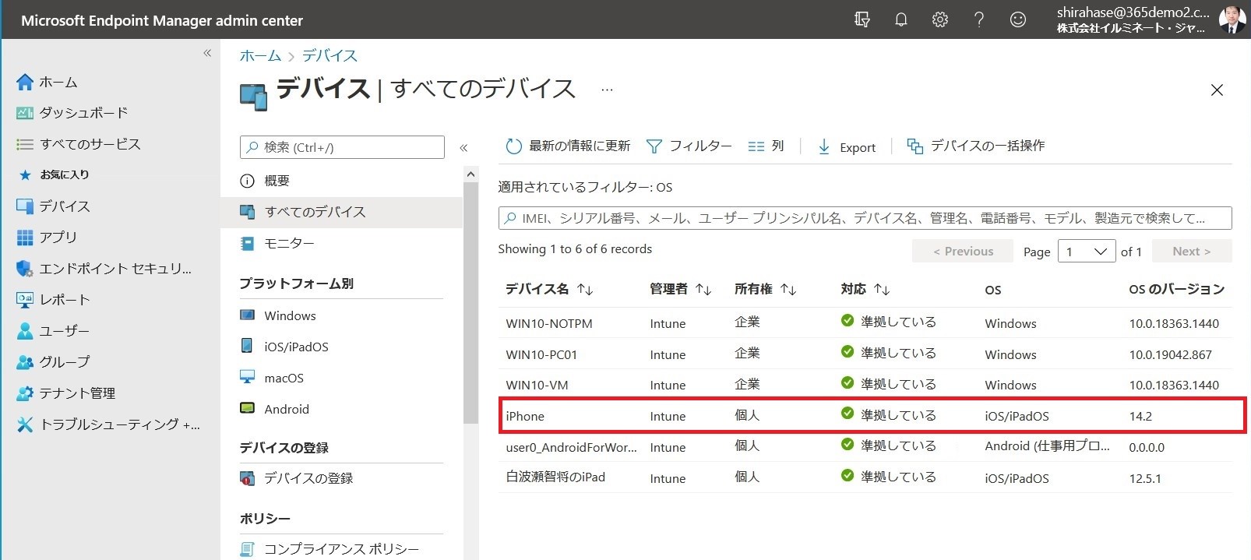Click the 14.2 OS version cell
Screen dimensions: 1251x560
click(1140, 416)
